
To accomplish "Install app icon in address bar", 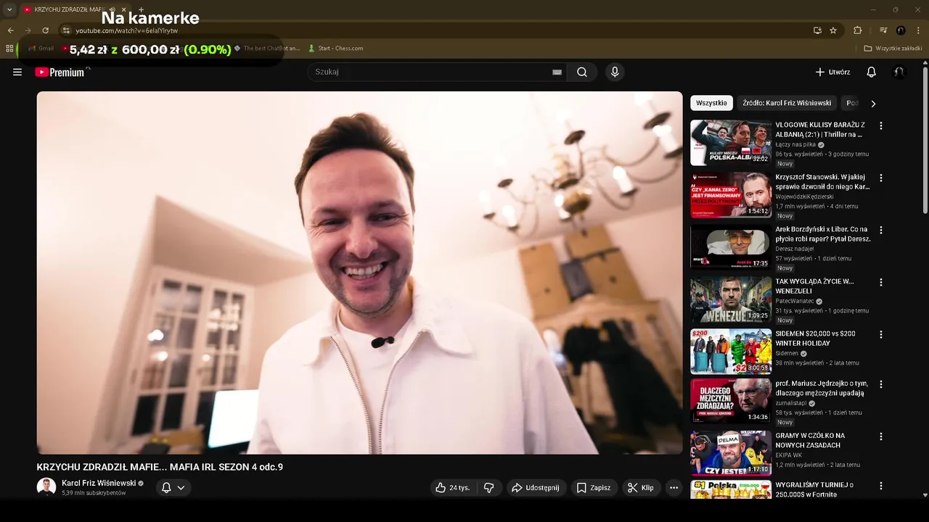I will 817,30.
